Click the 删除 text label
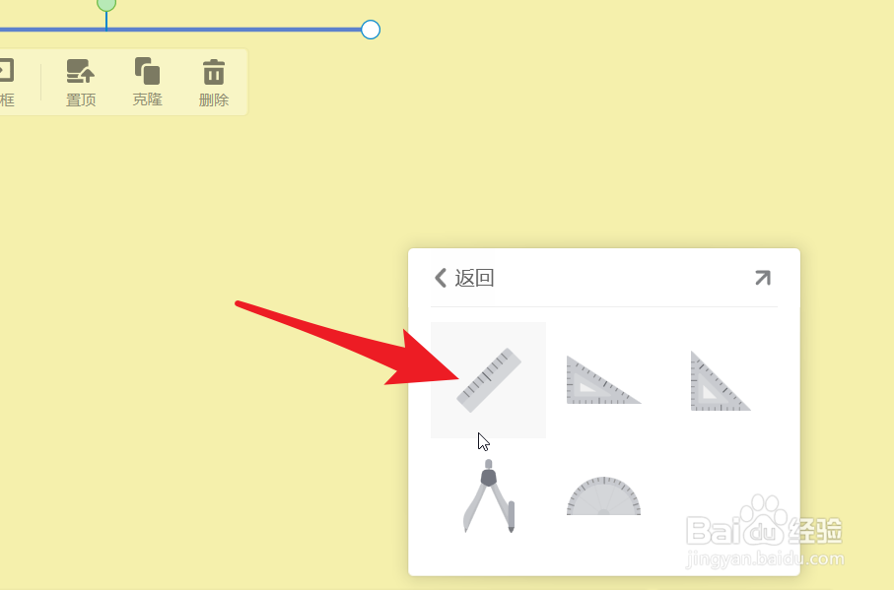Image resolution: width=894 pixels, height=590 pixels. (x=214, y=99)
